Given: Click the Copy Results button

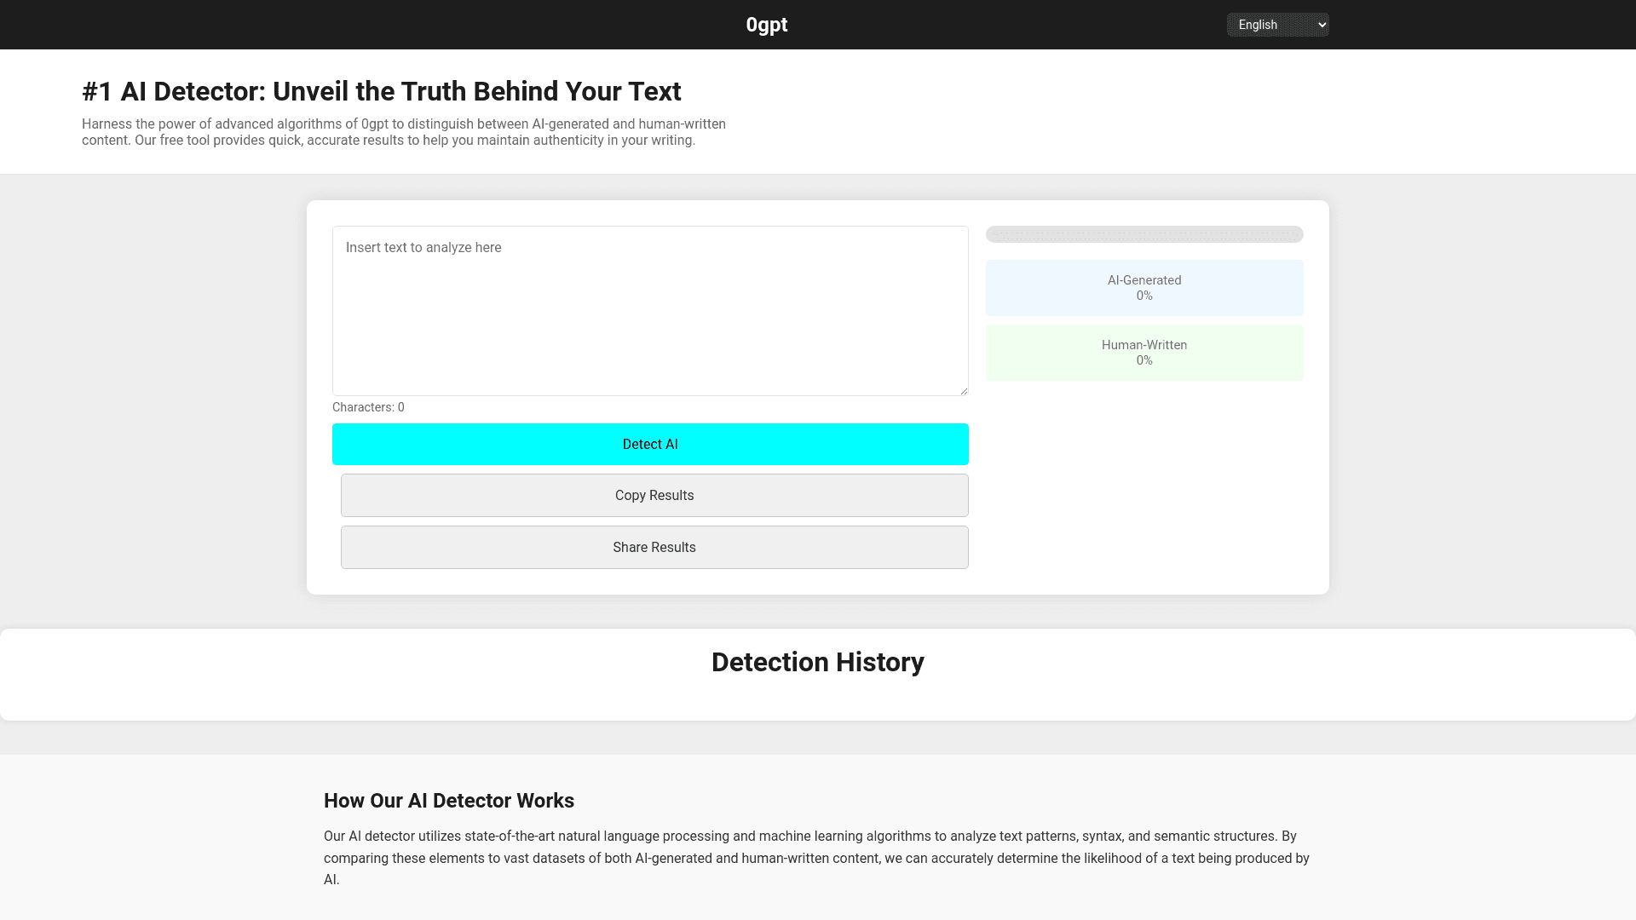Looking at the screenshot, I should pos(654,496).
